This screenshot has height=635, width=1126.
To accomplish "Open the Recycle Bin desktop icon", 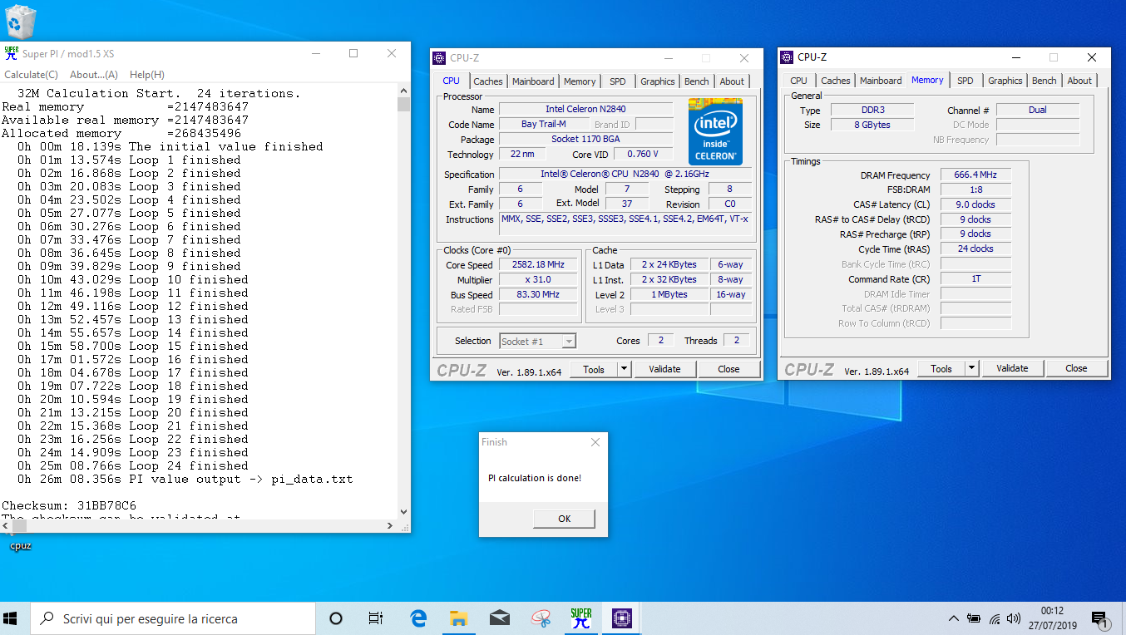I will pyautogui.click(x=22, y=22).
